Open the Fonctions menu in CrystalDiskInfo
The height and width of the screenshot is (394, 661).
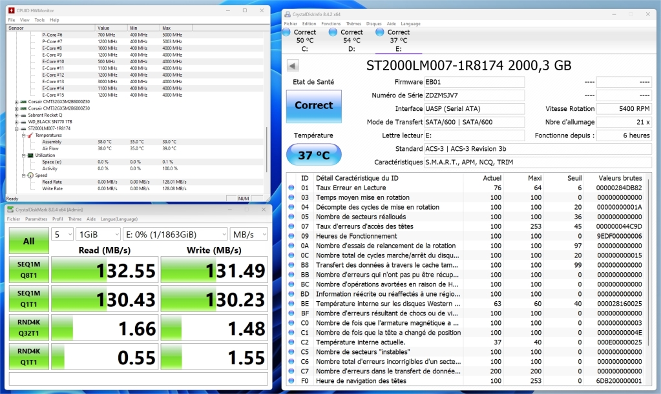(x=331, y=24)
